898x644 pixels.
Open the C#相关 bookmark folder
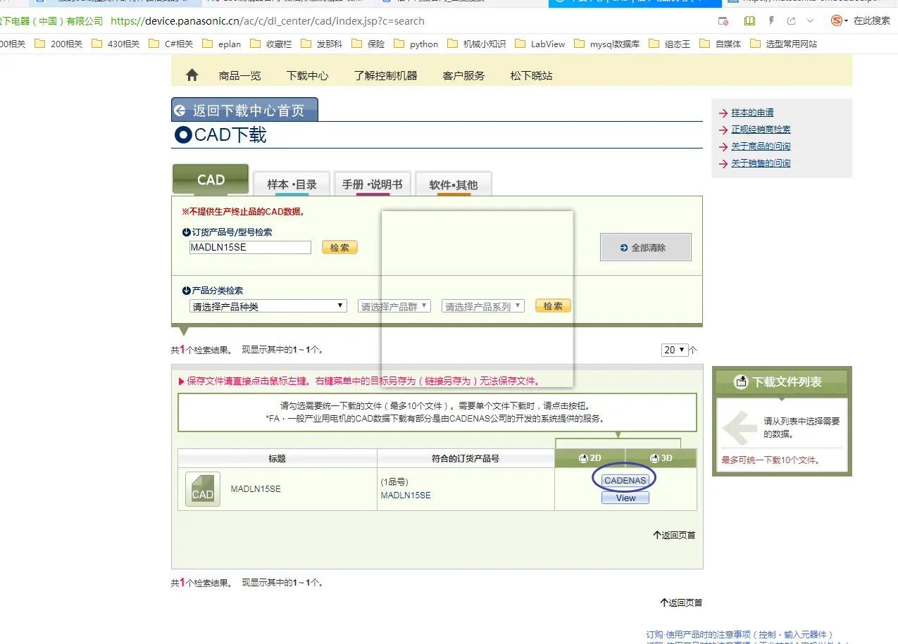coord(170,44)
